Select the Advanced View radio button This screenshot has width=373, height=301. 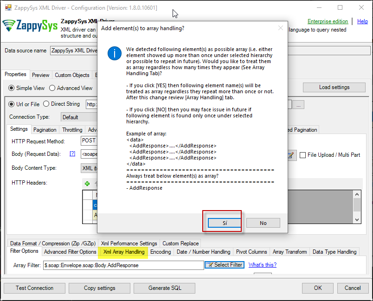pyautogui.click(x=52, y=88)
